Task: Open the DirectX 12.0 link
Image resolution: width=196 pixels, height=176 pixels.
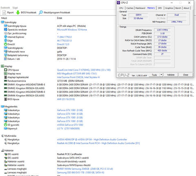Action: [x=63, y=44]
